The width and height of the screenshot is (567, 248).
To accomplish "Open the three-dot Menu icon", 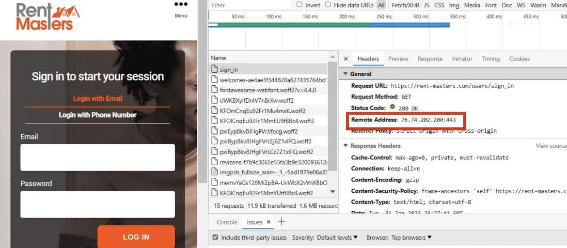I will (x=181, y=5).
